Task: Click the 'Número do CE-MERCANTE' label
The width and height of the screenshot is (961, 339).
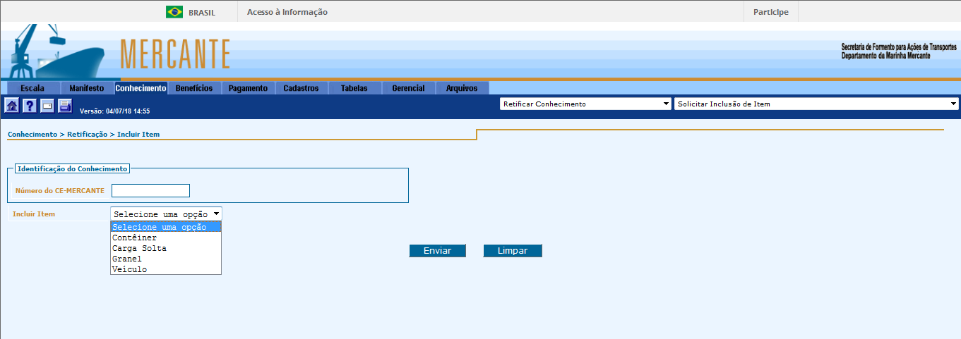Action: [x=60, y=191]
